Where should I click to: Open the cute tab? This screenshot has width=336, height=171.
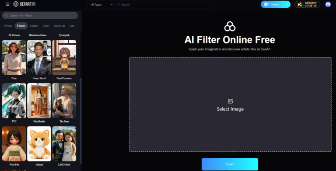tap(72, 26)
